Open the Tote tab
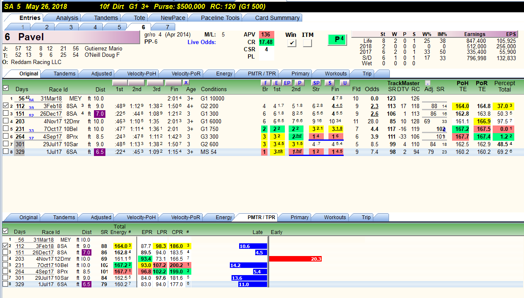Image resolution: width=524 pixels, height=298 pixels. coord(139,18)
